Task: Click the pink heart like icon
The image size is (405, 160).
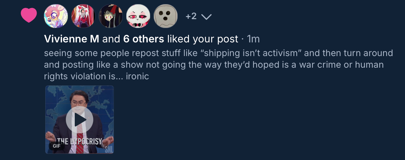Action: pyautogui.click(x=29, y=16)
